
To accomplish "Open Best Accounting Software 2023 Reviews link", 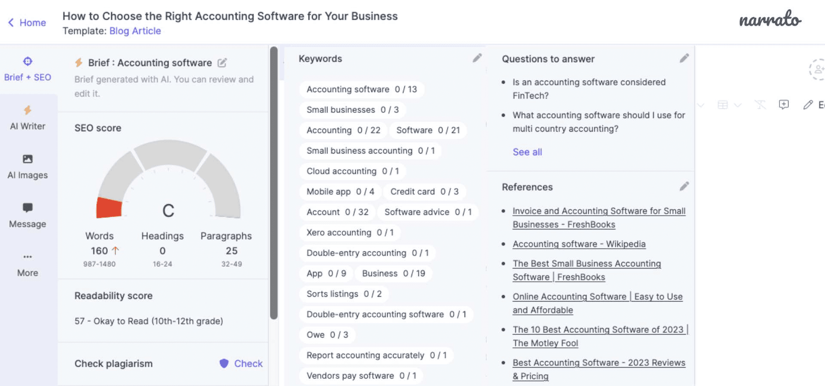I will (x=599, y=369).
